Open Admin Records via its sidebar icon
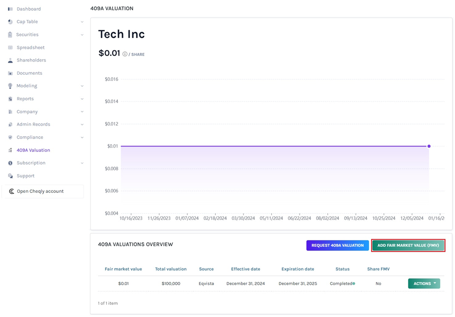Viewport: 455px width, 317px height. tap(10, 124)
